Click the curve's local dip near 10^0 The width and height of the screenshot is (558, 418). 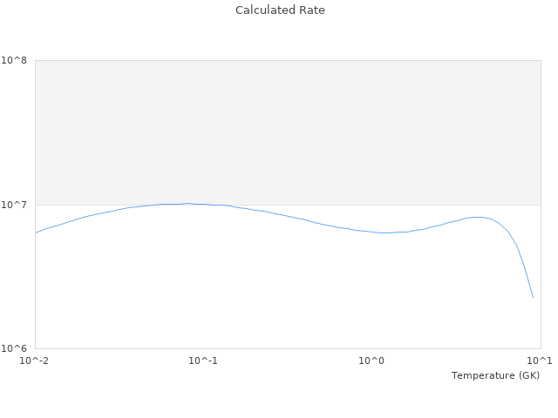click(384, 233)
